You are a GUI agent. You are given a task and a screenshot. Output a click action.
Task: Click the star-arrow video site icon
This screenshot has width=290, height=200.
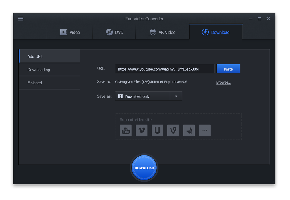click(x=189, y=130)
